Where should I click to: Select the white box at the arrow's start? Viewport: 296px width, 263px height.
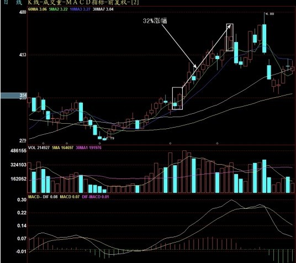click(x=177, y=98)
